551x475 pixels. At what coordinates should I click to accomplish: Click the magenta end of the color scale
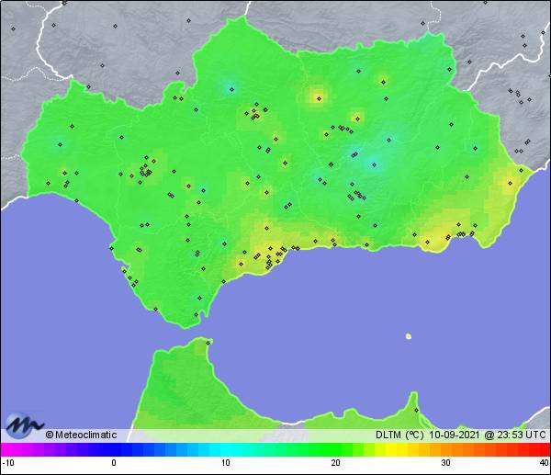pos(7,449)
